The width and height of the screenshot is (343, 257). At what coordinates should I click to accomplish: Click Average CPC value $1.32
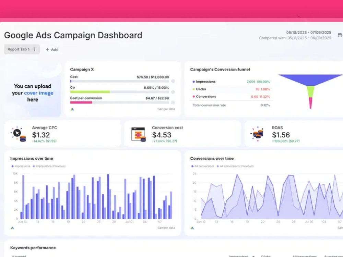(x=41, y=135)
